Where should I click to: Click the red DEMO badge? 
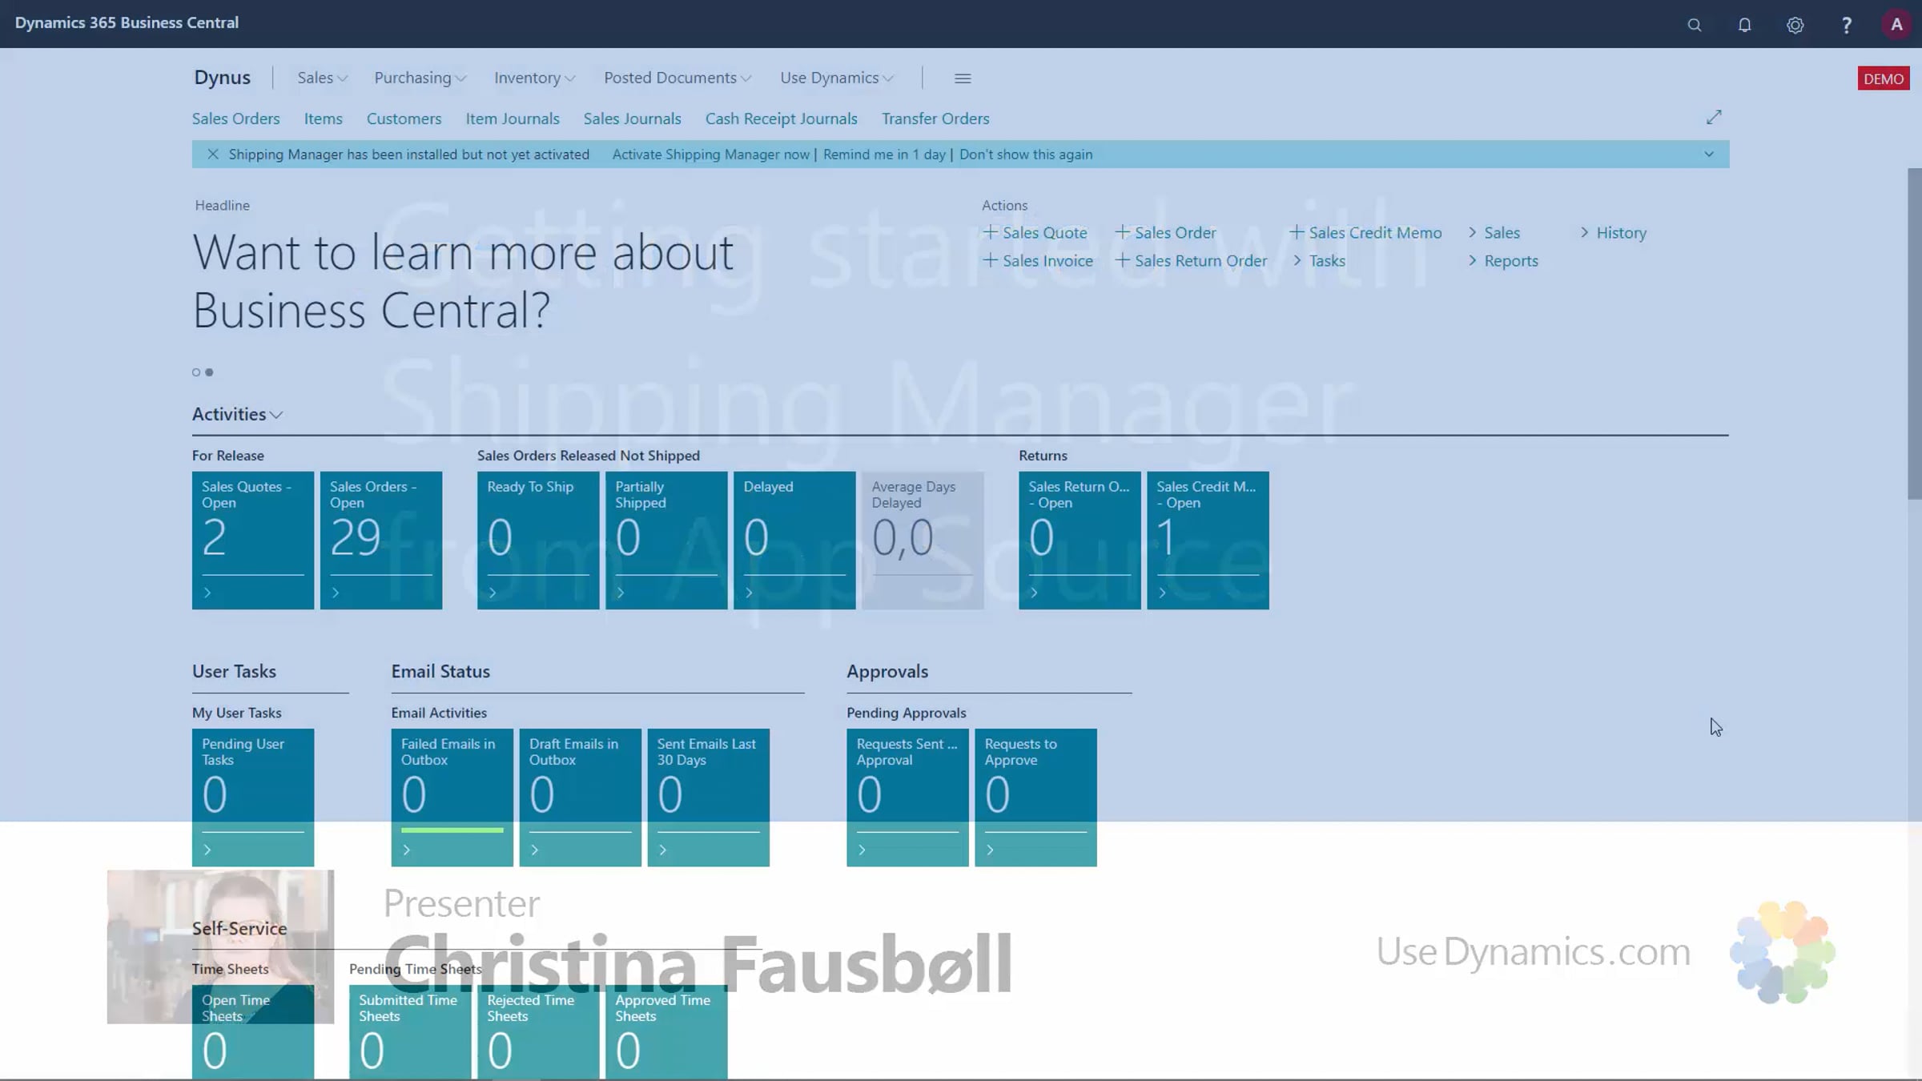1883,78
